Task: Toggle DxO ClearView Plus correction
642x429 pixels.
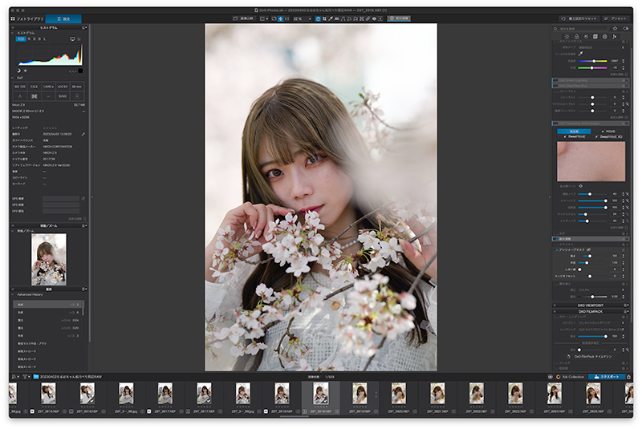Action: (x=555, y=86)
